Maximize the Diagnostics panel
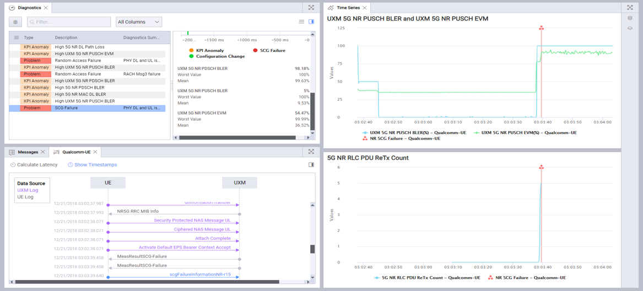 [311, 8]
